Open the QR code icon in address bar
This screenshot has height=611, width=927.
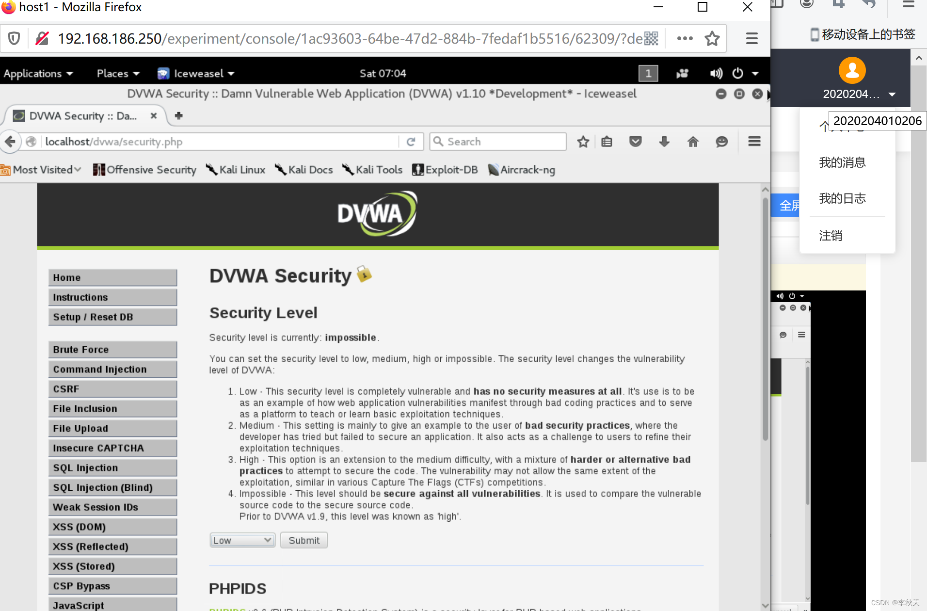(651, 38)
